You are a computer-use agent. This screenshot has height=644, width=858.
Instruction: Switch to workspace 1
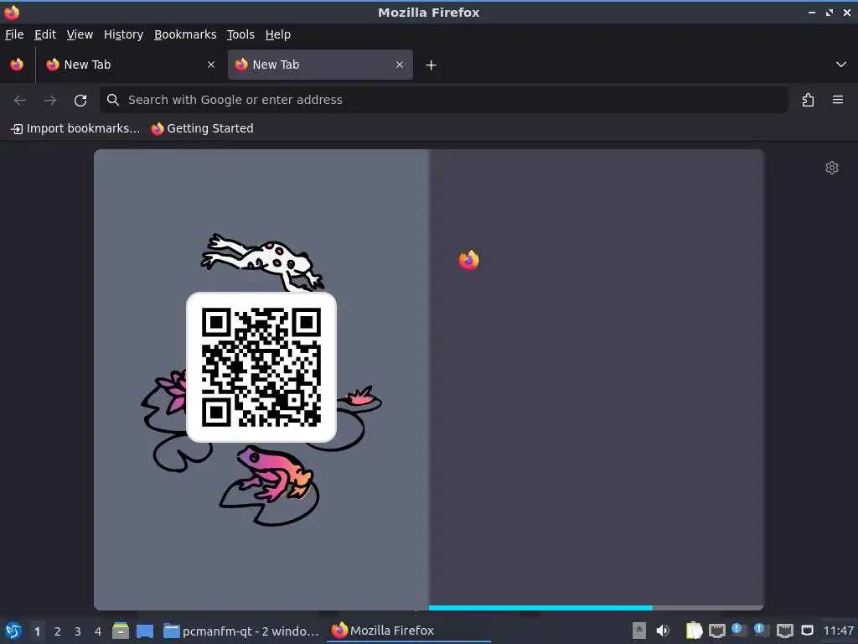pyautogui.click(x=37, y=631)
